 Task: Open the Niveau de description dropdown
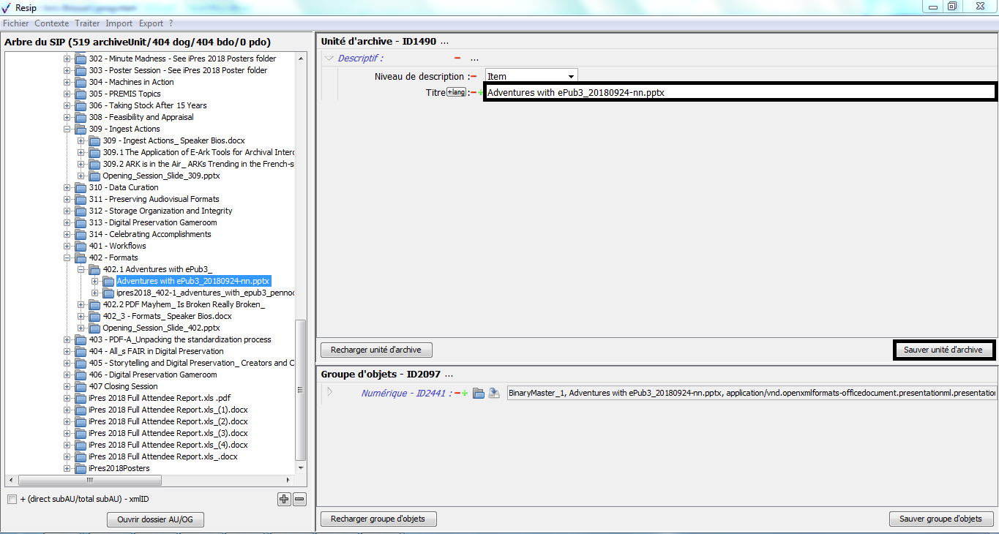(x=571, y=76)
